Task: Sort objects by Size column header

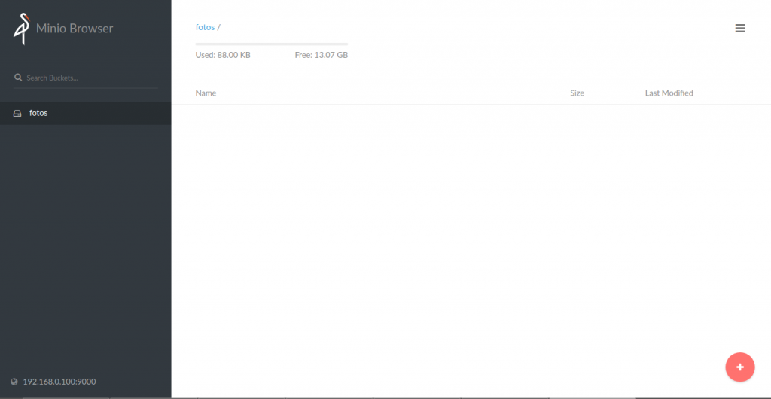Action: (577, 93)
